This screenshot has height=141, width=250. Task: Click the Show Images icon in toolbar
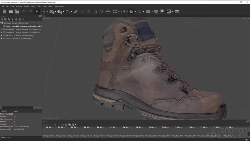pos(168,12)
